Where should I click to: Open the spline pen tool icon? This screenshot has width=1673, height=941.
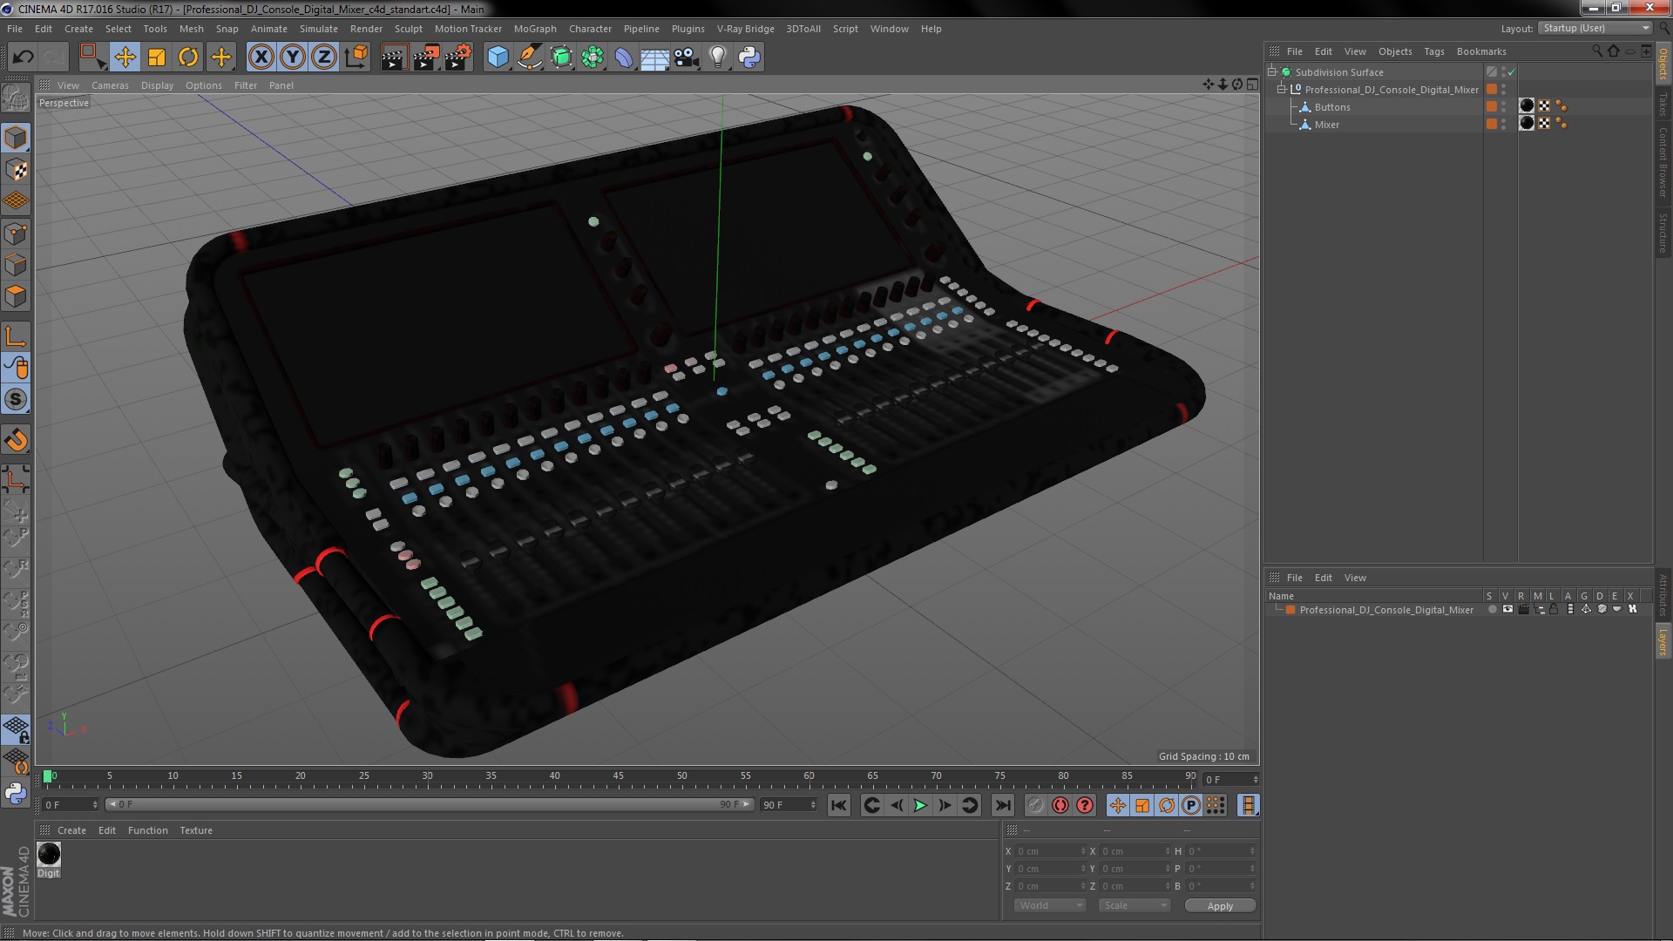tap(530, 58)
